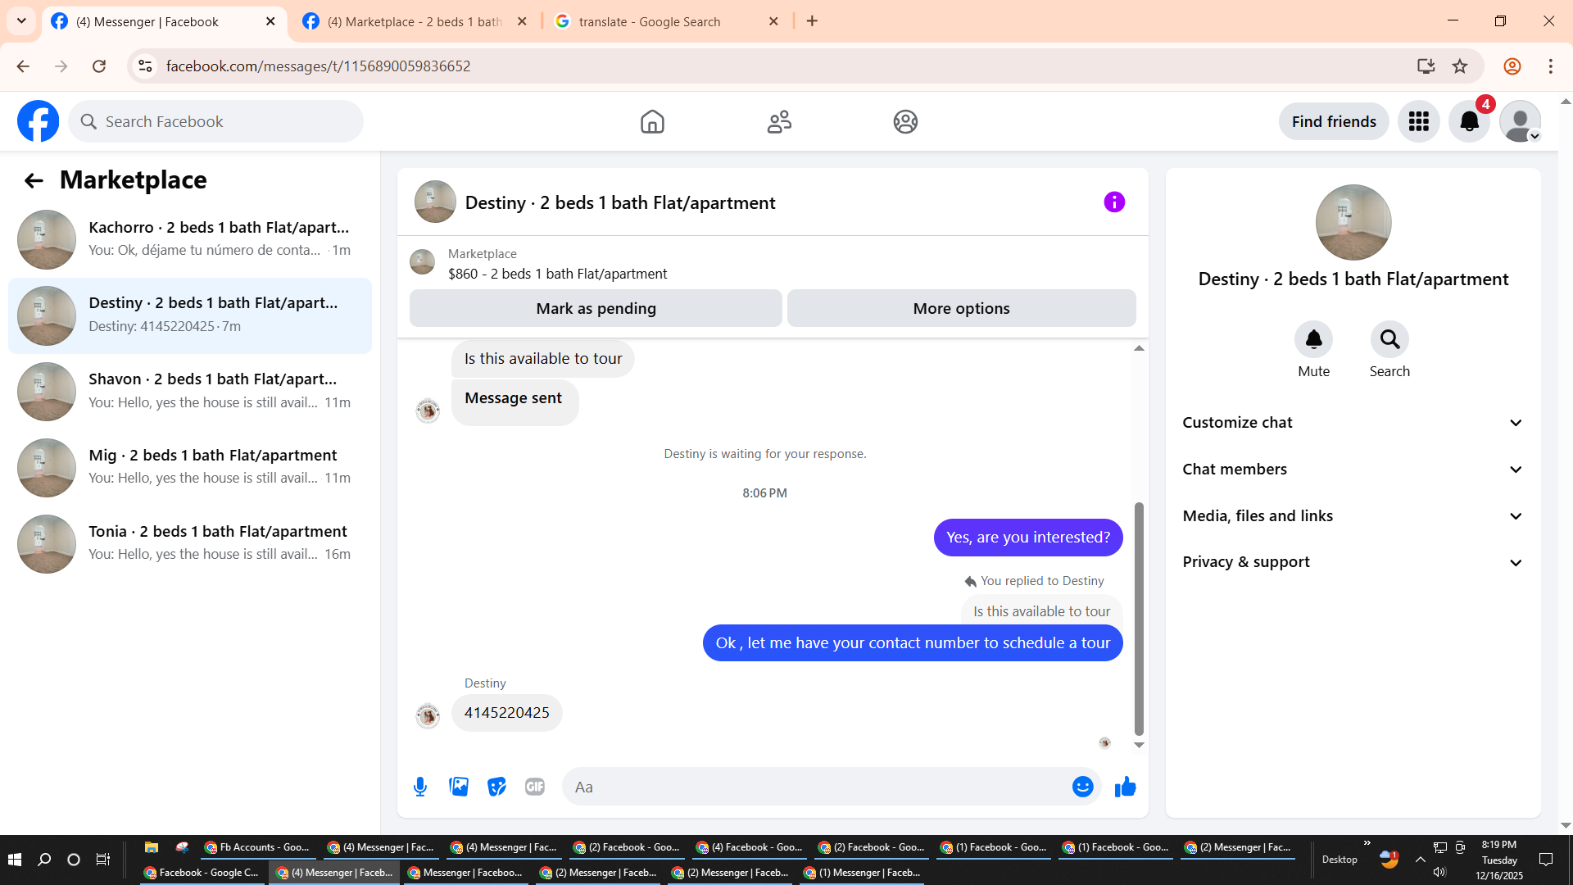Expand the Chat members section

(1353, 470)
